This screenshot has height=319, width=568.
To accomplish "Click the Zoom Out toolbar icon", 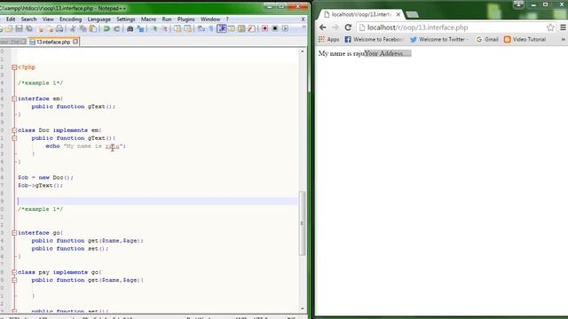I will point(165,28).
